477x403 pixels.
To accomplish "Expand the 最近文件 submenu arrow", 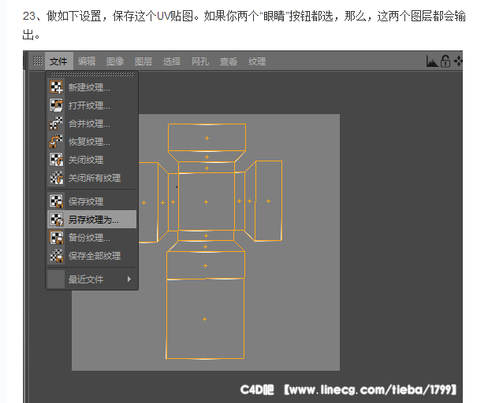I will (129, 279).
